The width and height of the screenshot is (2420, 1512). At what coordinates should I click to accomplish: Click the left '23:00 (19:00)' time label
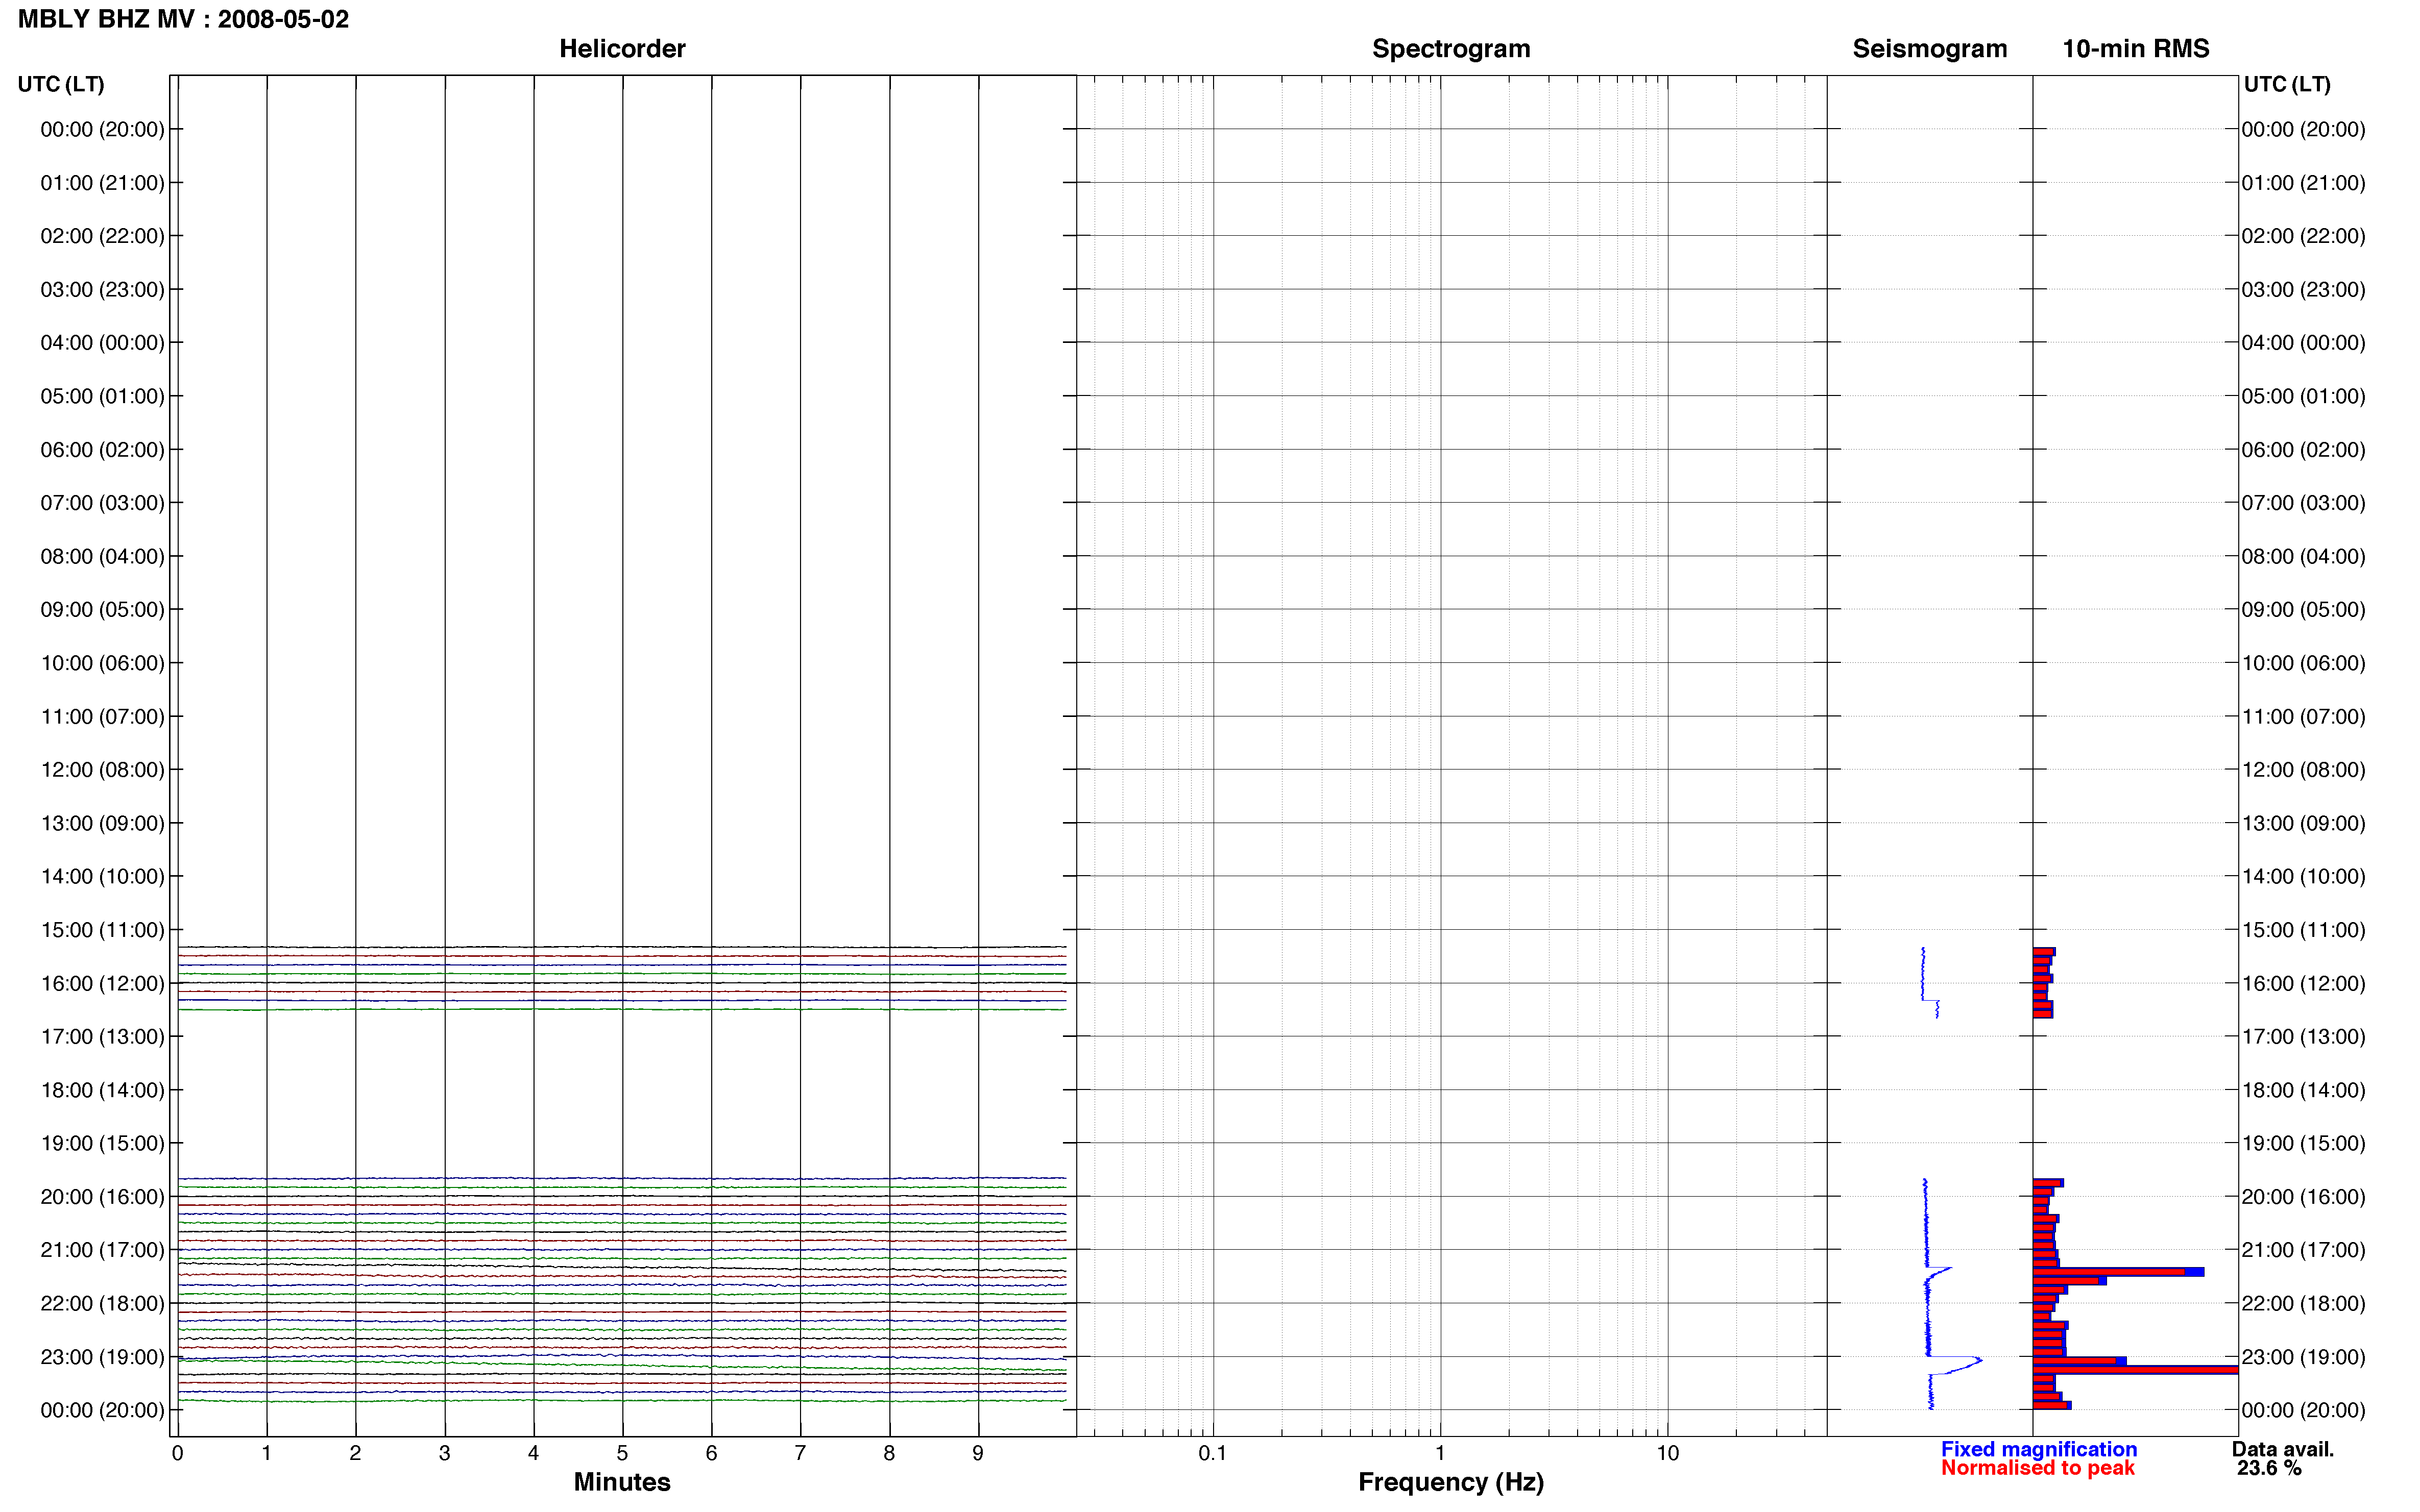tap(102, 1357)
